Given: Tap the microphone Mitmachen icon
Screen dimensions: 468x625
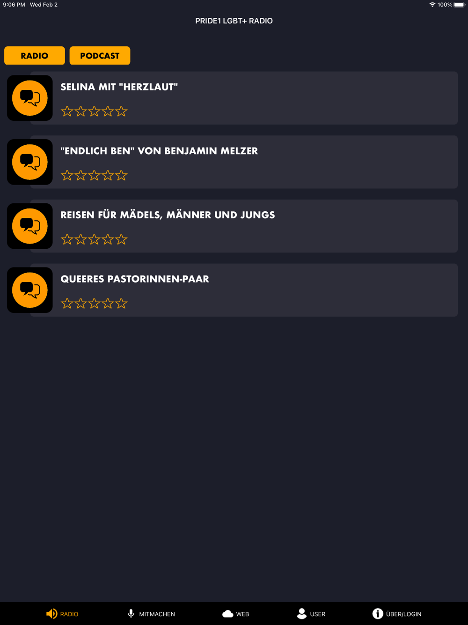Looking at the screenshot, I should [x=131, y=614].
